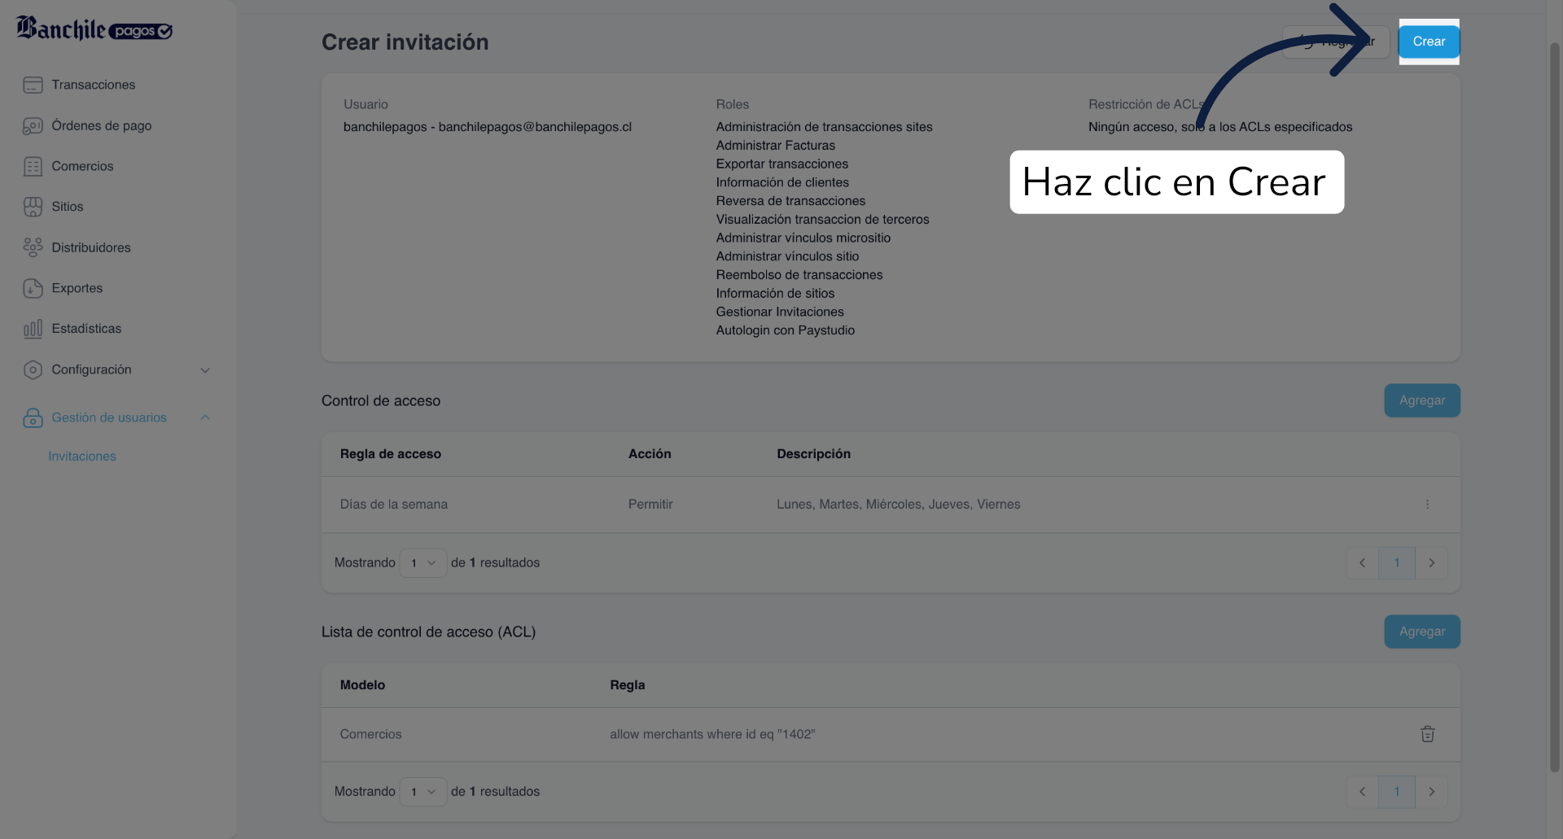Screen dimensions: 1563x839
Task: Click the Gestión de usuarios lock icon
Action: 33,417
